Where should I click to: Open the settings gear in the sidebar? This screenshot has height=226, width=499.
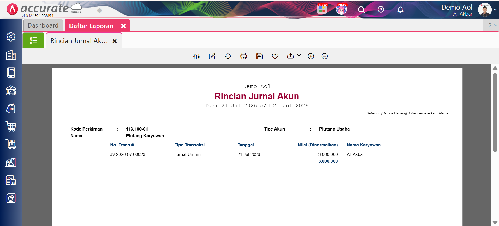(x=11, y=37)
